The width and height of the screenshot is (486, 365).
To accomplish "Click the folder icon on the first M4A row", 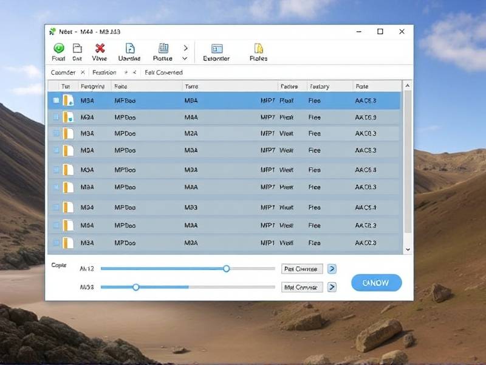I will pyautogui.click(x=69, y=100).
